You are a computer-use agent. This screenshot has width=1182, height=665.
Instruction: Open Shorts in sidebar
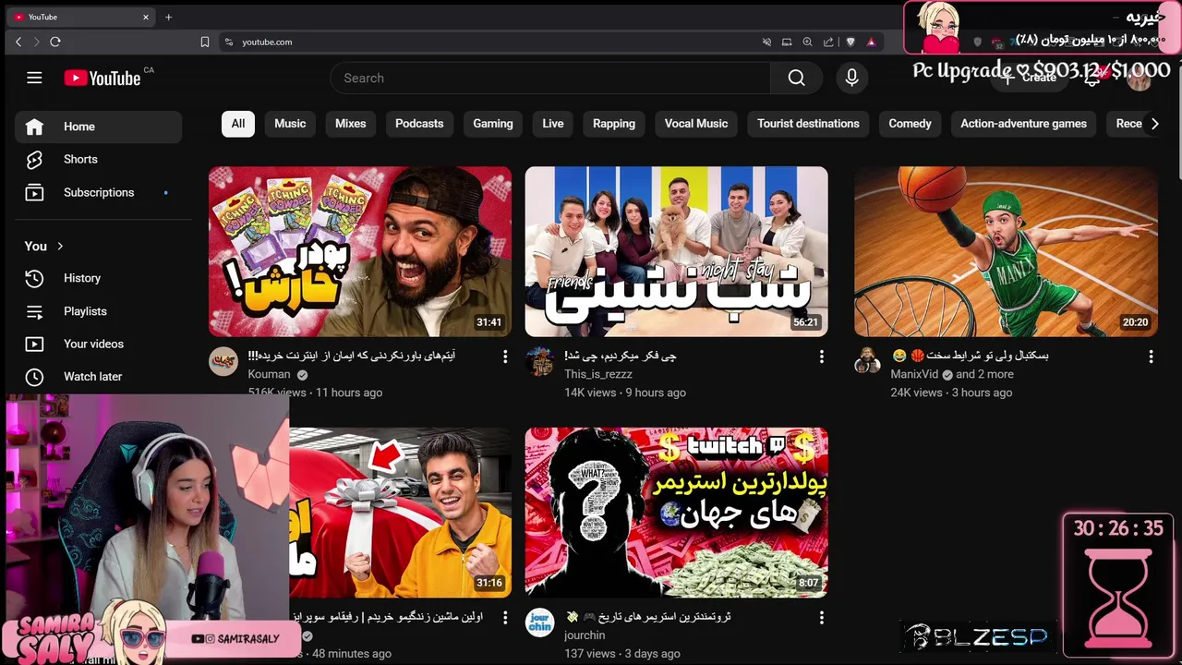click(x=98, y=160)
